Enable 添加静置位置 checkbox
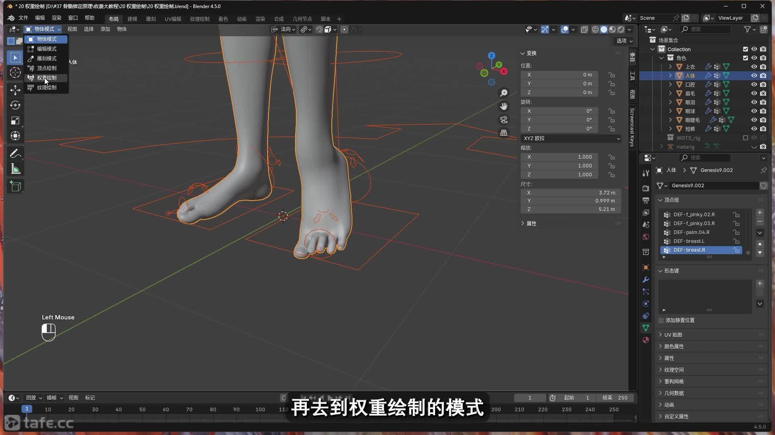775x435 pixels. coord(661,321)
